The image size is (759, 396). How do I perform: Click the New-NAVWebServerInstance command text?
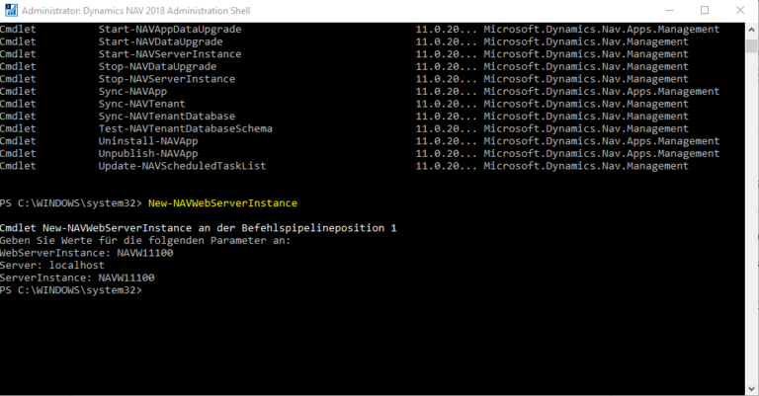coord(222,203)
